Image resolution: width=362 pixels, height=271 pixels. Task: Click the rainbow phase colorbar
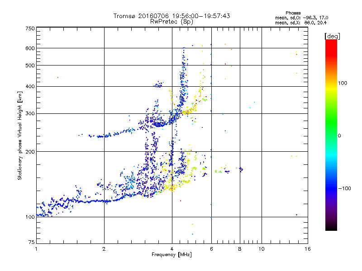click(x=331, y=135)
